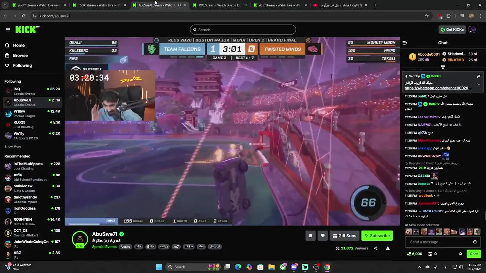
Task: Collapse the gift leaderboard handle
Action: tap(443, 67)
